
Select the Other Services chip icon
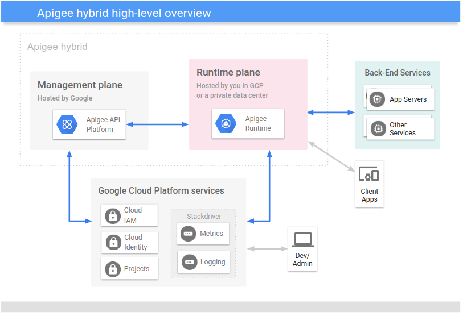(376, 128)
